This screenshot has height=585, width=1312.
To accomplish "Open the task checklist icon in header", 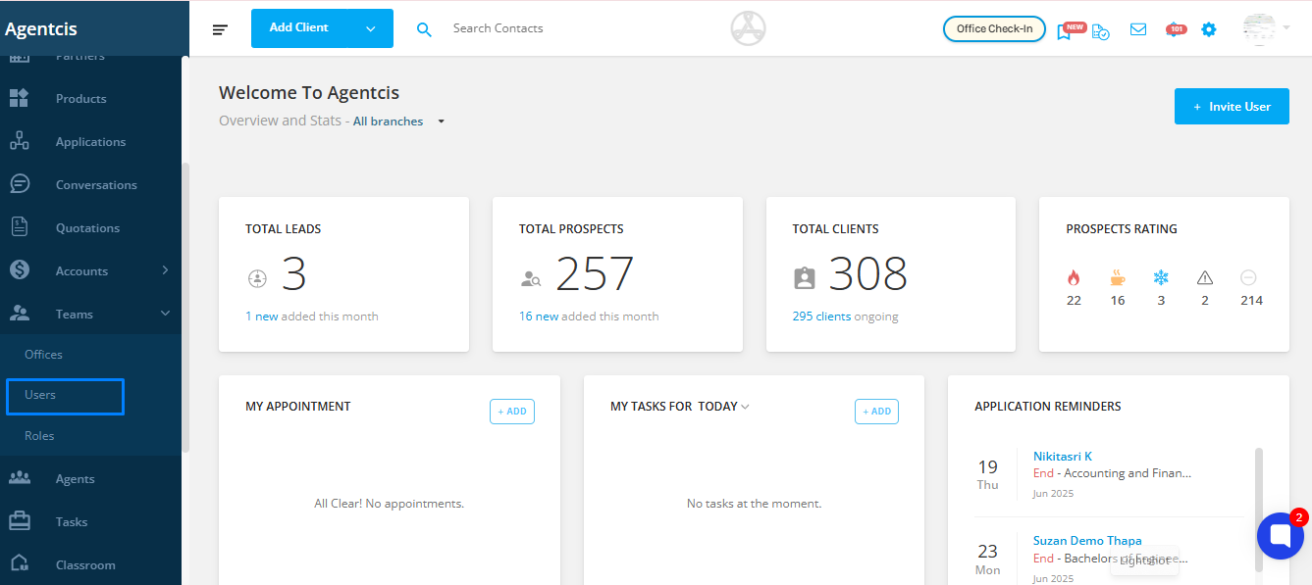I will click(x=1101, y=30).
